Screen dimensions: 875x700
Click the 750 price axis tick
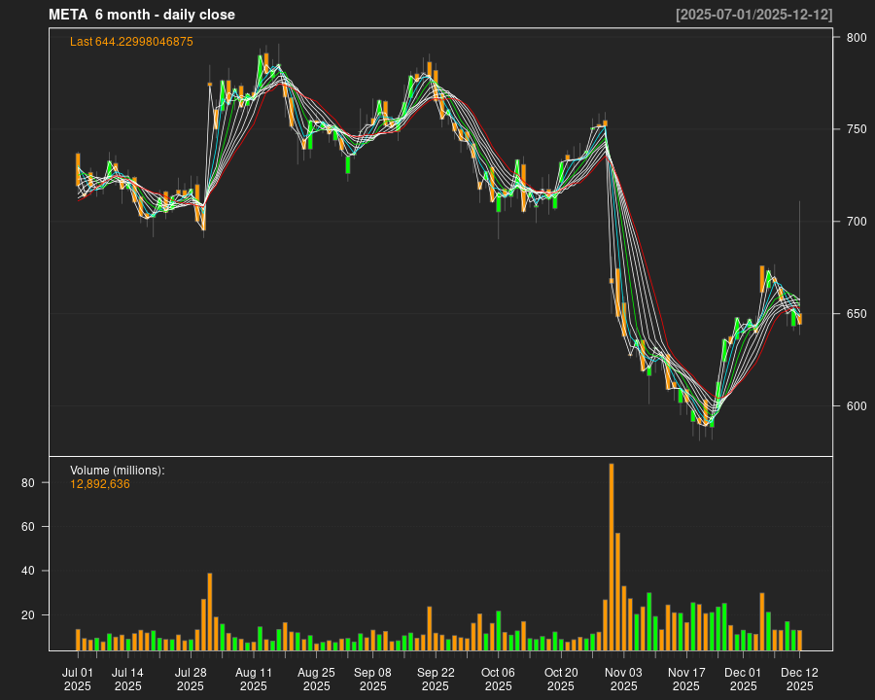pos(856,129)
